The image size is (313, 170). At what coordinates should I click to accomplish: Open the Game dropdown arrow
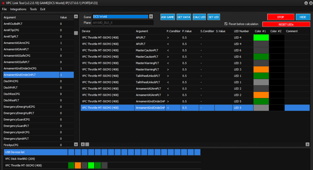click(x=151, y=17)
